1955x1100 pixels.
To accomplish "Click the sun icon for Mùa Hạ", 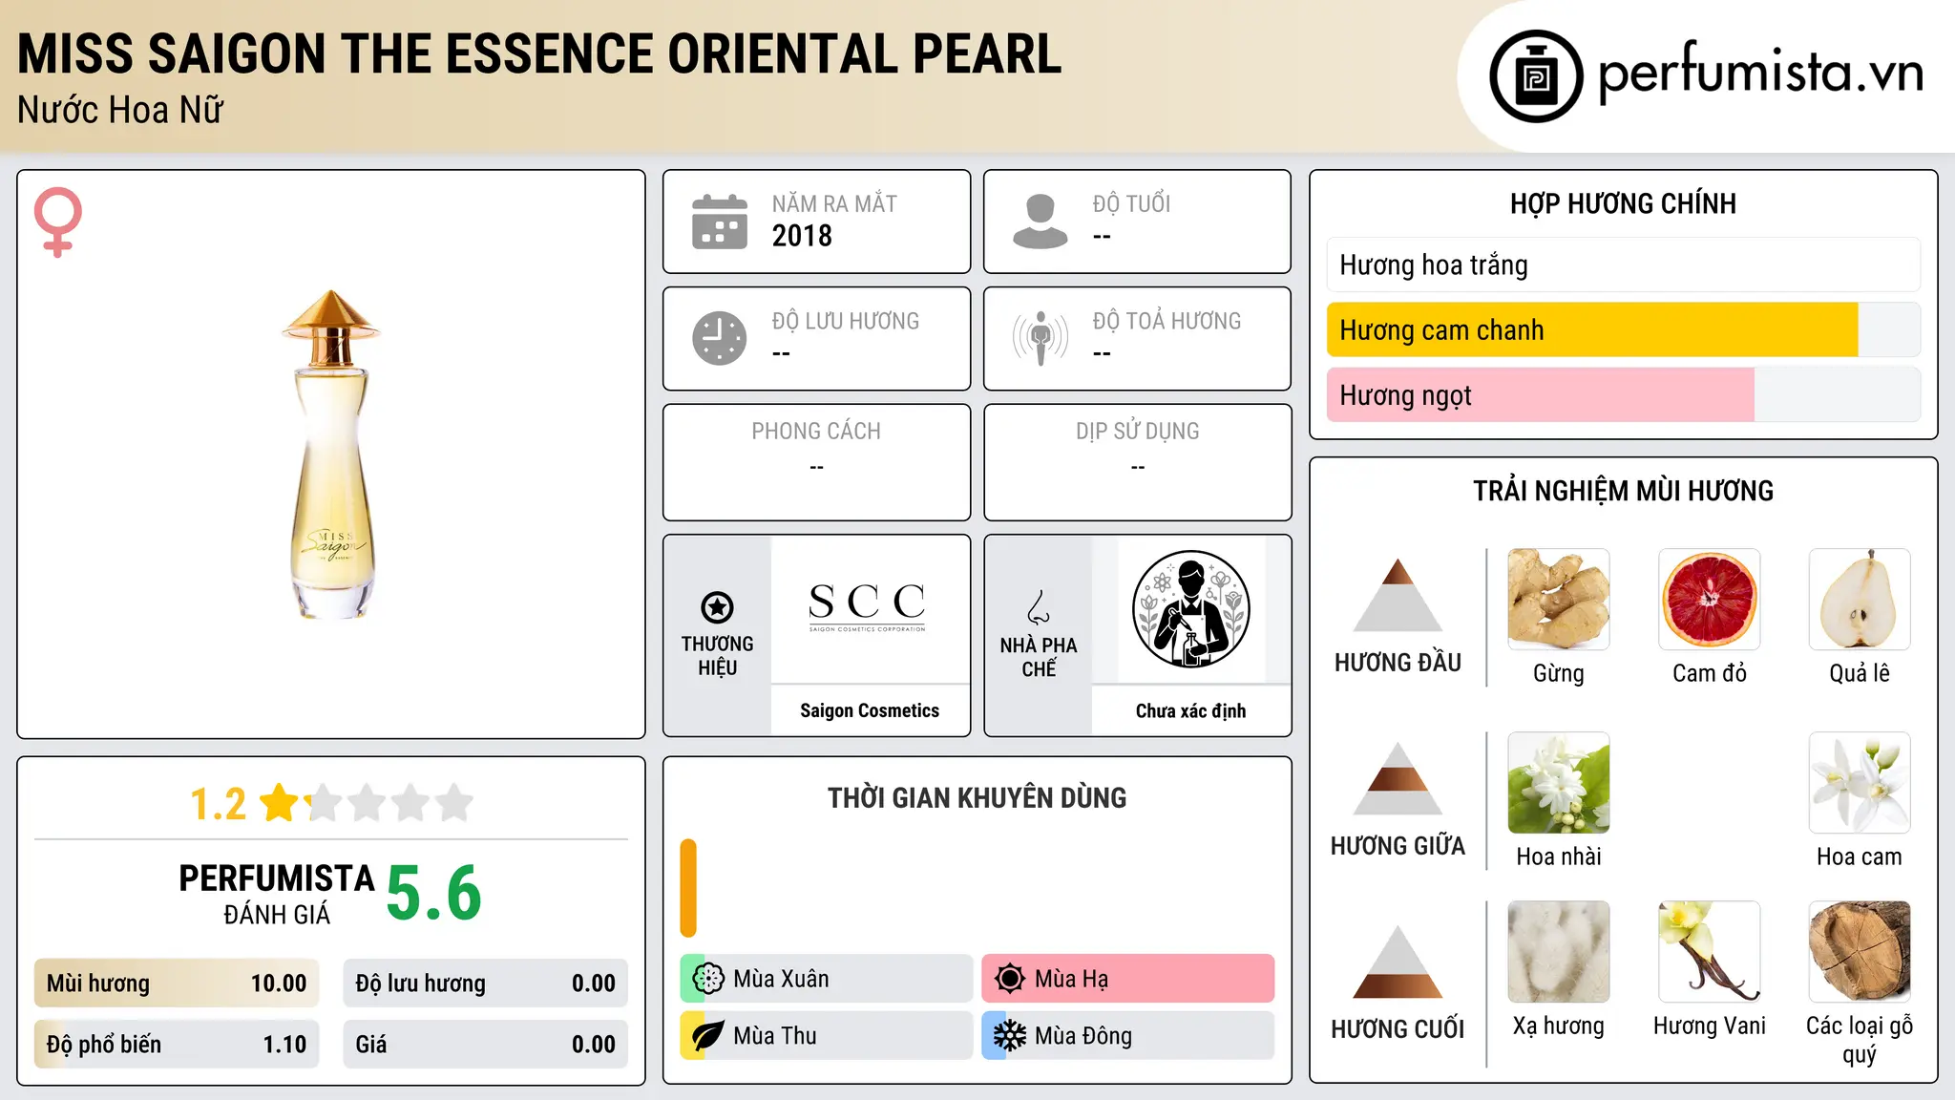I will tap(1010, 979).
